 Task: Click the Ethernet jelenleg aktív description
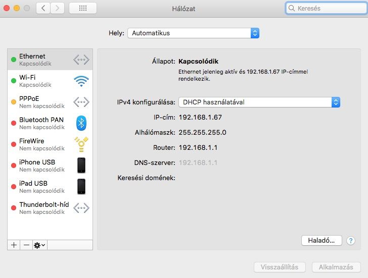[x=243, y=75]
